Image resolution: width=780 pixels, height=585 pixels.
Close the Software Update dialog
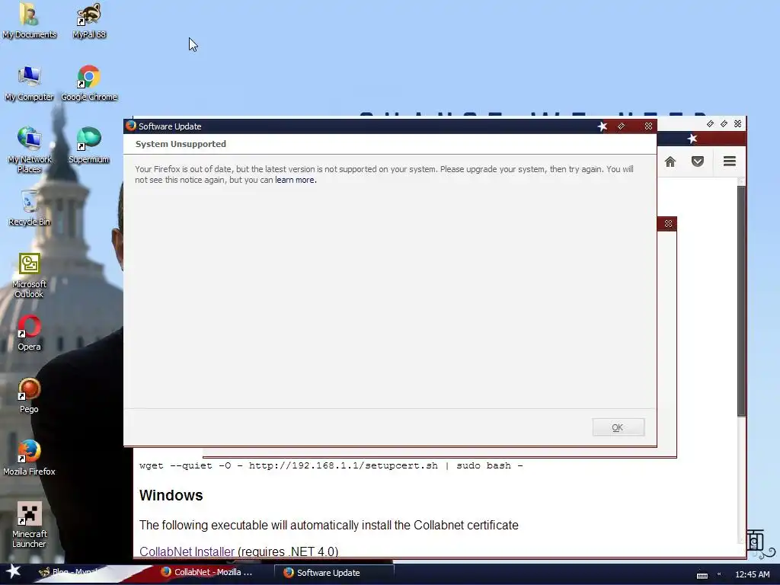pos(648,126)
